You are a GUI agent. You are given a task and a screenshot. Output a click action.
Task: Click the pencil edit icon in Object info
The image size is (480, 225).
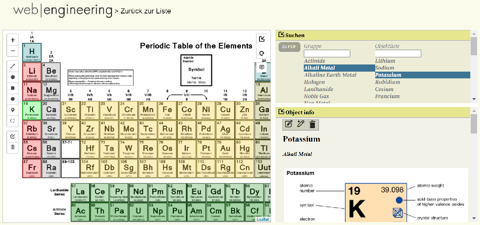pyautogui.click(x=289, y=124)
